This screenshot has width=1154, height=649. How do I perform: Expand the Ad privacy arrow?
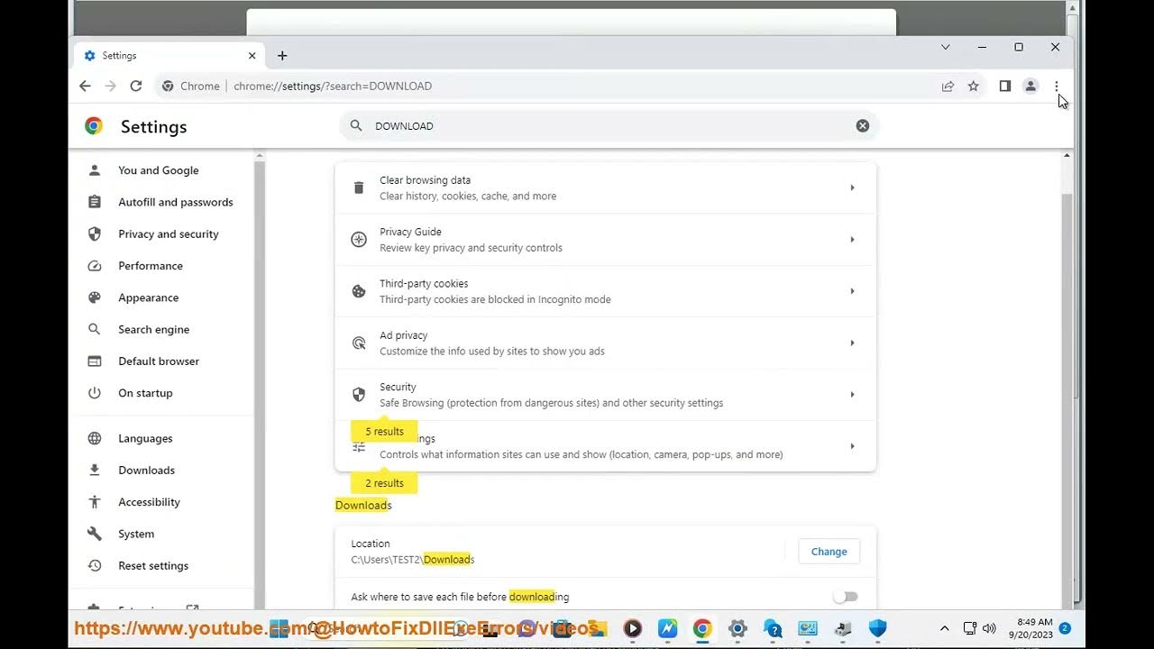852,343
